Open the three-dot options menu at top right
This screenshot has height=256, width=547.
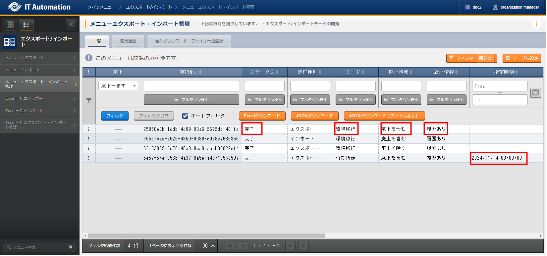[x=536, y=24]
